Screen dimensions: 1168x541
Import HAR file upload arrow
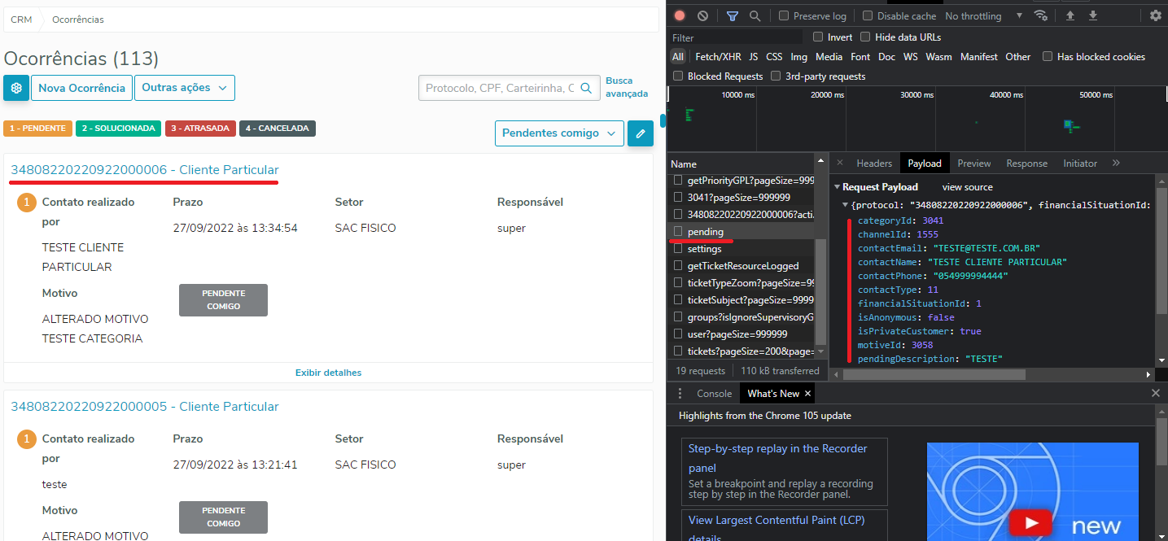[1070, 15]
